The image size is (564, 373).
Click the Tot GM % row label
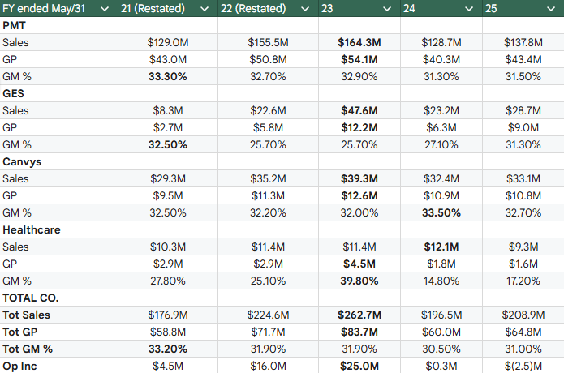click(x=28, y=349)
